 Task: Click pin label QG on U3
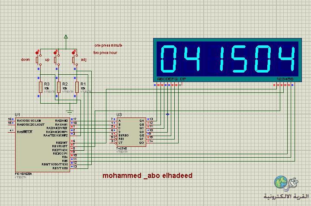(x=141, y=143)
